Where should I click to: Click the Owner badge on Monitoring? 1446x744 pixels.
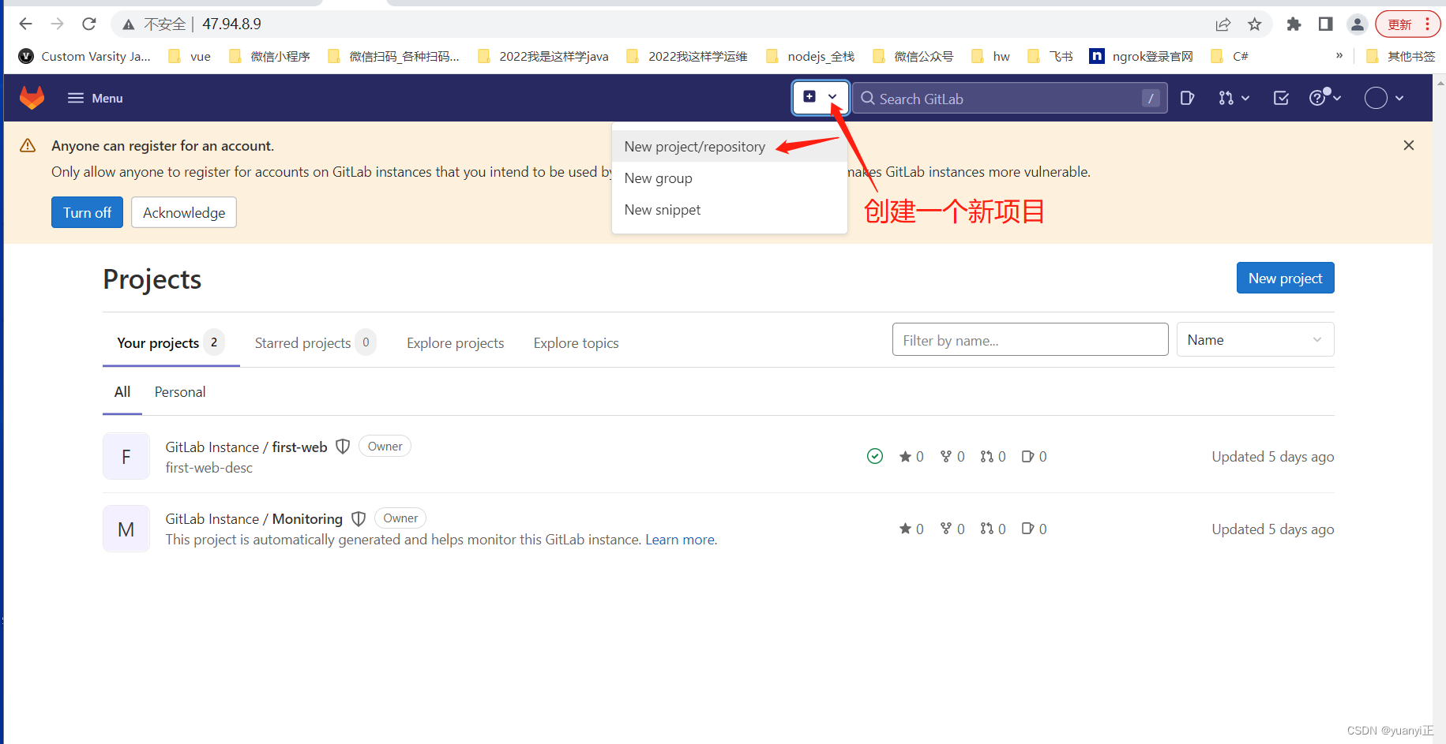pyautogui.click(x=400, y=518)
